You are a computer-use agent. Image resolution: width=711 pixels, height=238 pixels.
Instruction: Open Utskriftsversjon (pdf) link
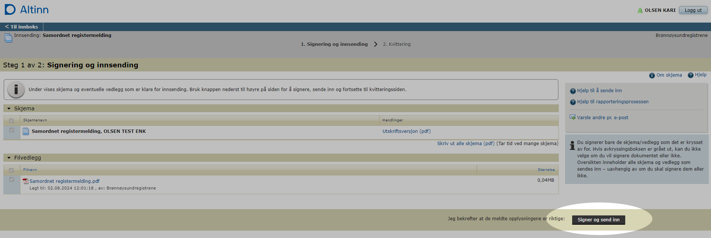pos(406,131)
